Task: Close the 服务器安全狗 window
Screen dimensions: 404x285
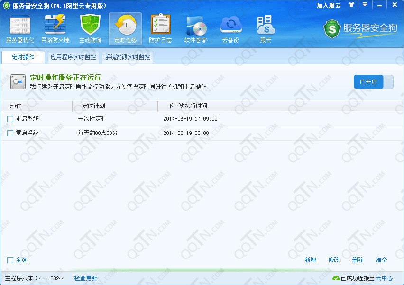Action: pos(395,5)
